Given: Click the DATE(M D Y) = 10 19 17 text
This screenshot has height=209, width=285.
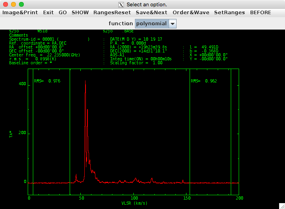Looking at the screenshot, I should pos(136,39).
